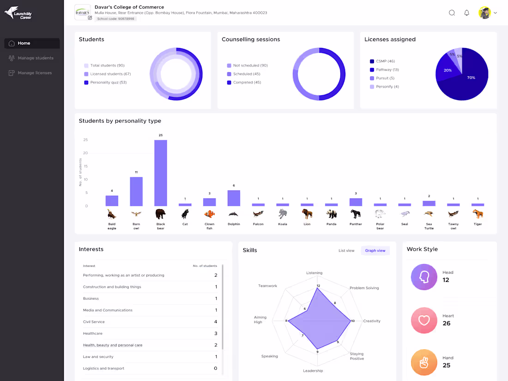
Task: Select Home in the left sidebar
Action: point(31,43)
